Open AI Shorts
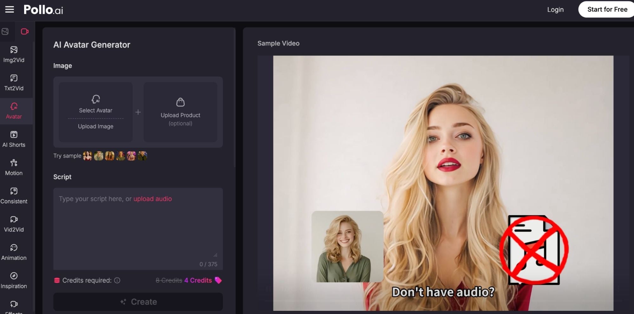 tap(13, 139)
